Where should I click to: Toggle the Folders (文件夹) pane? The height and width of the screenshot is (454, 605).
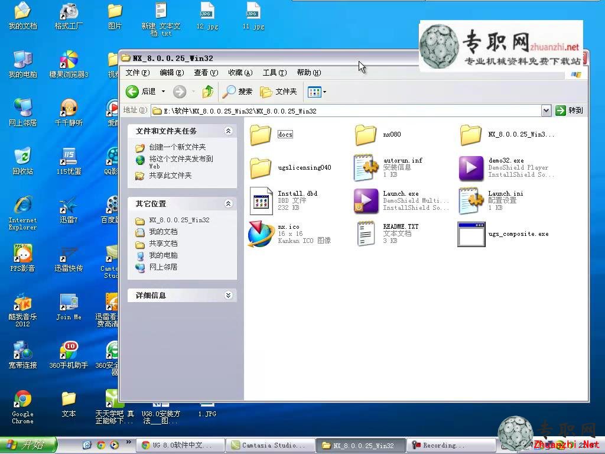[x=279, y=92]
